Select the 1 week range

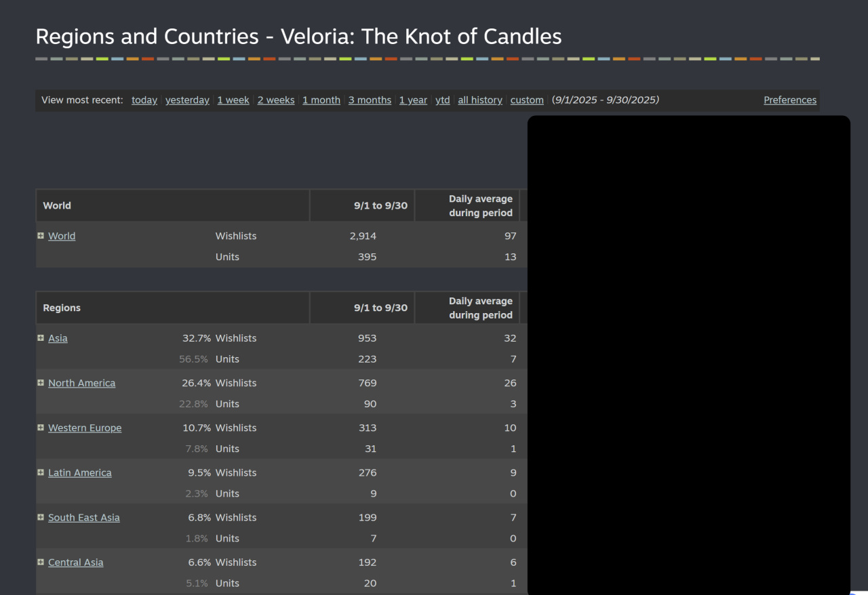[x=233, y=100]
